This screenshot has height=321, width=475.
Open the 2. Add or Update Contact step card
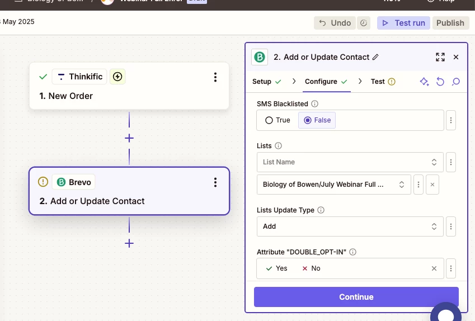[x=129, y=191]
